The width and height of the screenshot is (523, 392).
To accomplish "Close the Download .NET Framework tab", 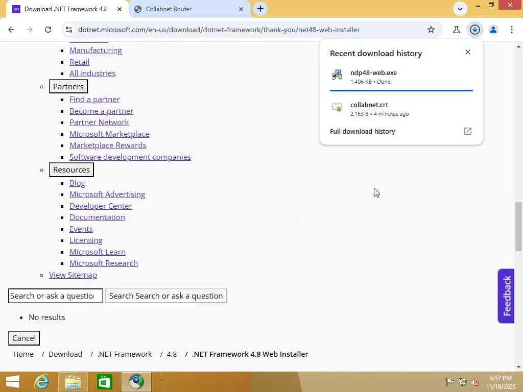I will 120,9.
